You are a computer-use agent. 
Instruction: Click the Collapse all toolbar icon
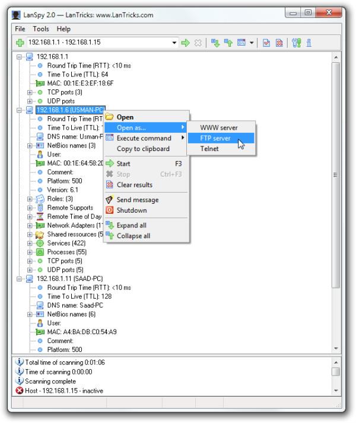pos(227,43)
